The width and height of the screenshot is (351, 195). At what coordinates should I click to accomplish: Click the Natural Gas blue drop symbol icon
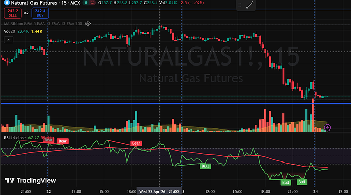tap(7, 3)
